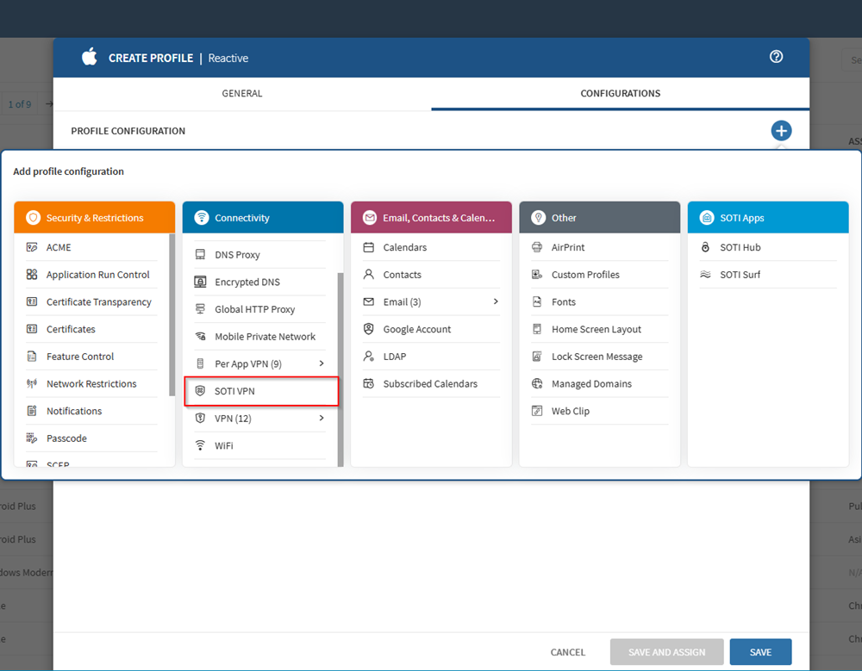Screen dimensions: 862x671
Task: Click the plus icon to add configuration
Action: coord(781,131)
